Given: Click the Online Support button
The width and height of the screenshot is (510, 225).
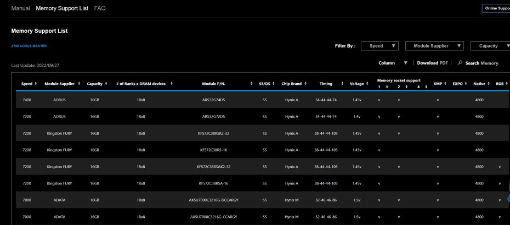Looking at the screenshot, I should tap(495, 8).
